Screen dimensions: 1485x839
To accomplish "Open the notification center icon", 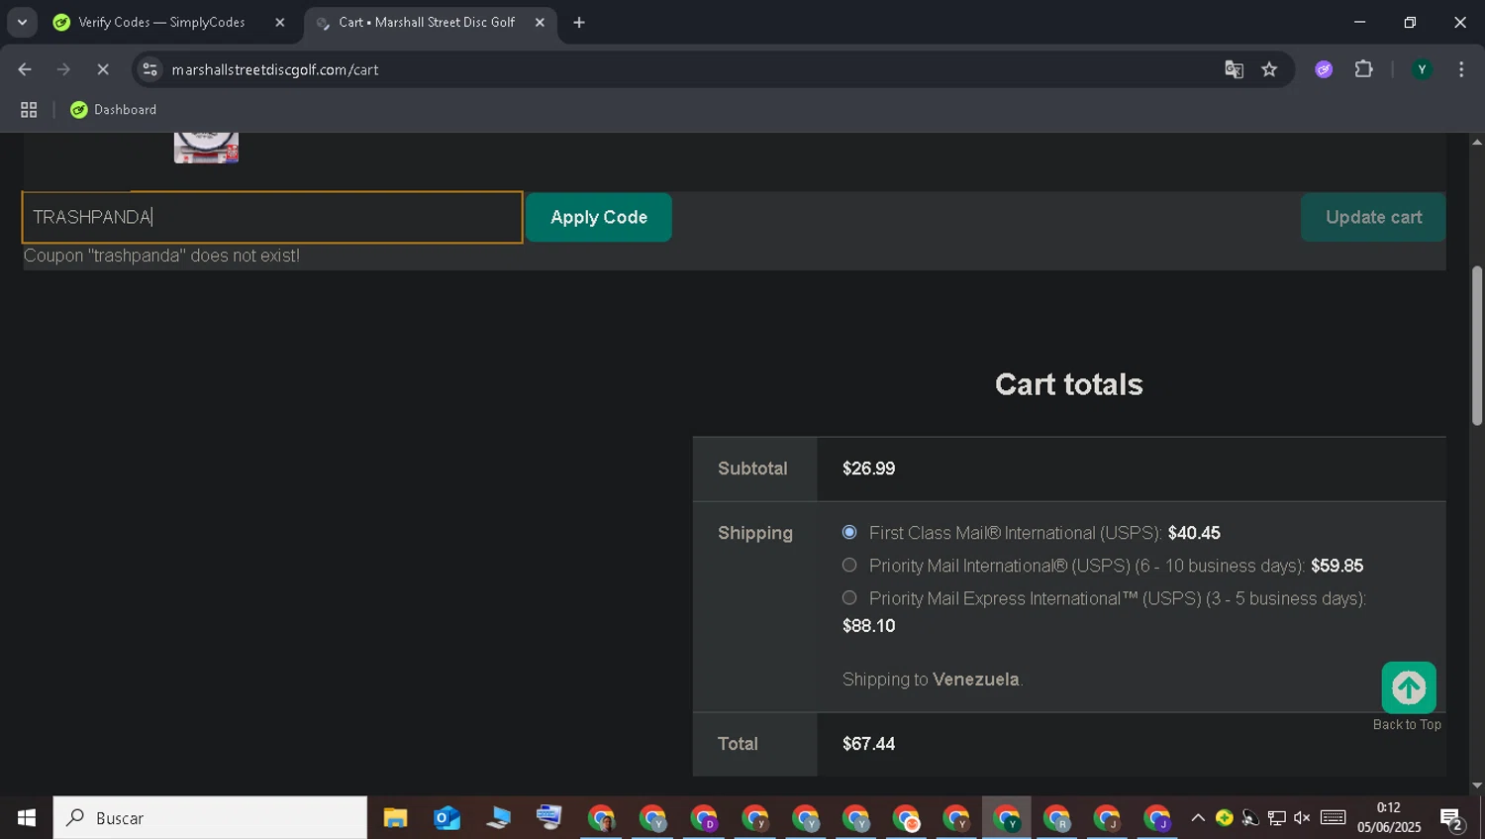I will [1452, 819].
